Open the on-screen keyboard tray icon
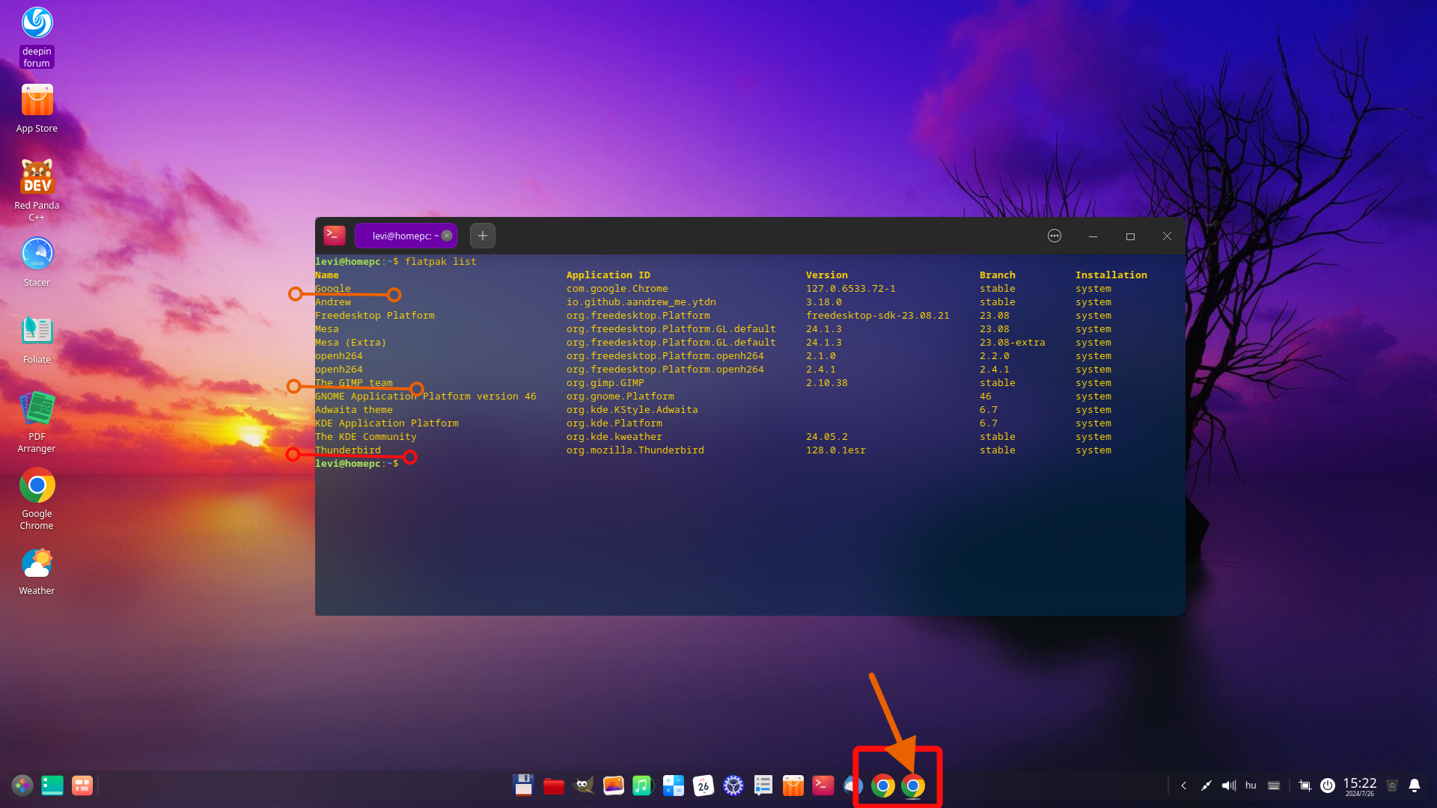The image size is (1437, 808). (1274, 786)
